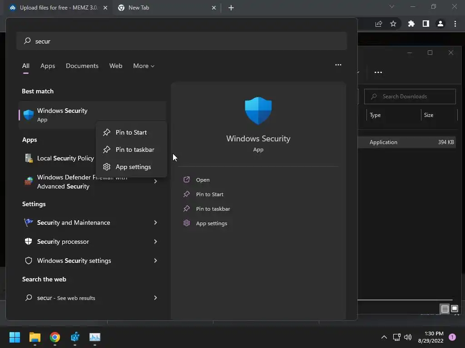Open volume control in system tray
Image resolution: width=465 pixels, height=348 pixels.
(408, 337)
